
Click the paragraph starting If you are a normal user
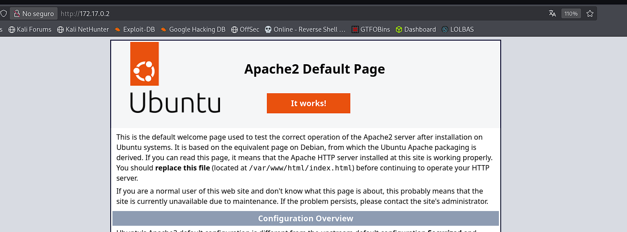coord(303,196)
